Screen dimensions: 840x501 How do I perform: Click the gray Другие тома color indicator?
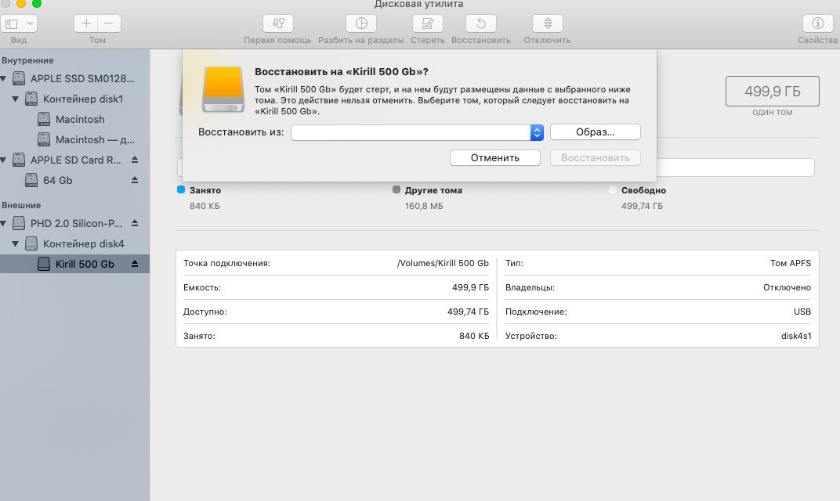click(396, 189)
